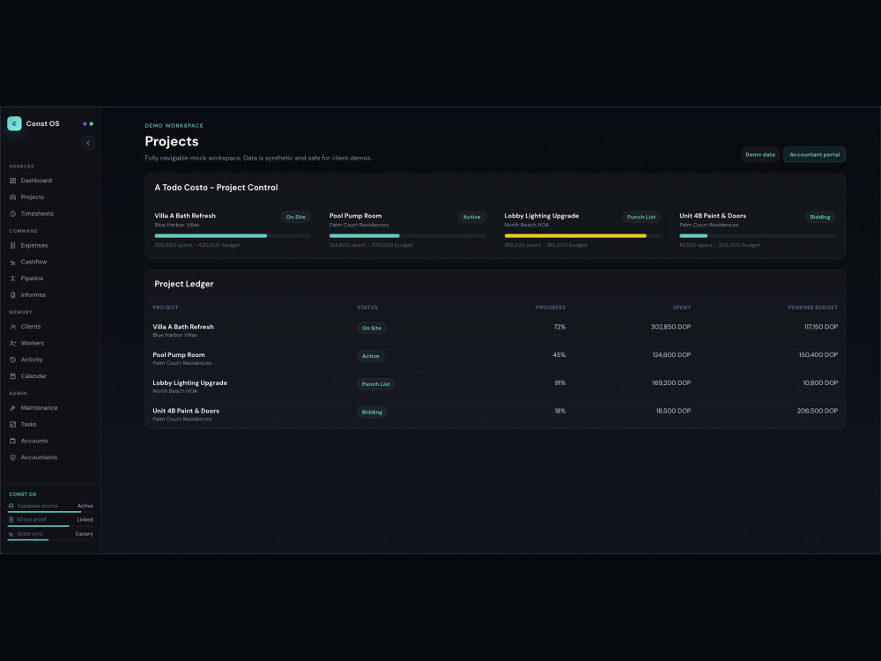Screen dimensions: 881x661
Task: Collapse the sidebar with the chevron button
Action: pos(87,143)
